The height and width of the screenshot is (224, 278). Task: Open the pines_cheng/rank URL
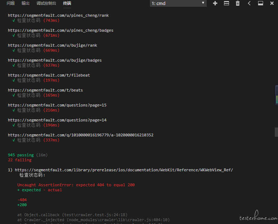(x=58, y=15)
